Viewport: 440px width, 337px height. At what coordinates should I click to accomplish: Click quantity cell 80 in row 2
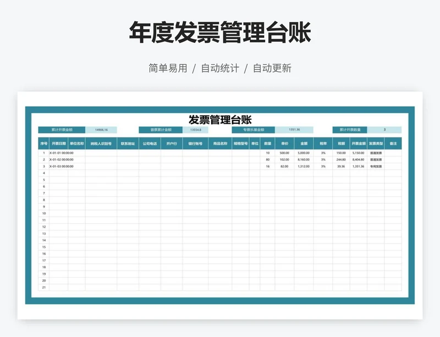(x=268, y=159)
